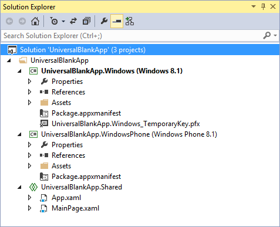
Task: Click shared project icon of UniversalBlankApp.Shared
Action: point(33,187)
